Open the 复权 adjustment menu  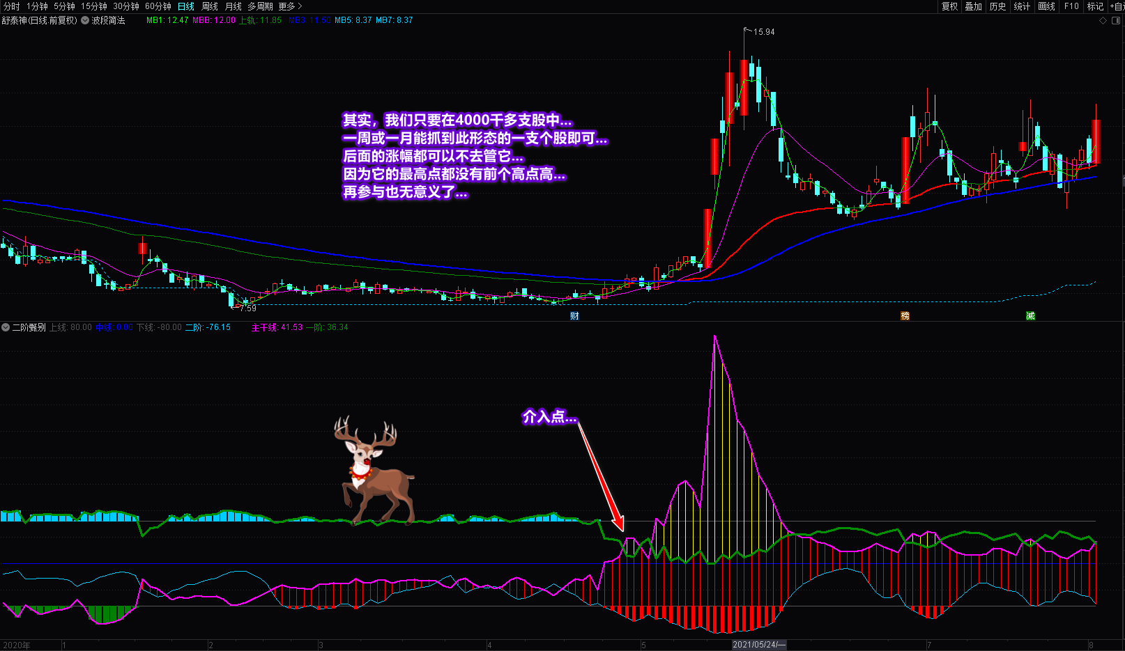950,6
